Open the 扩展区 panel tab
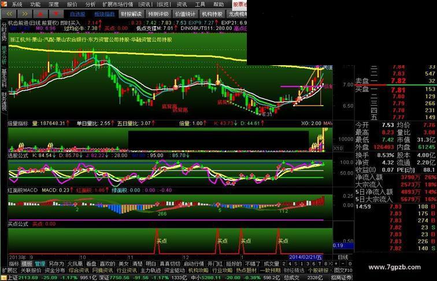 (x=10, y=270)
